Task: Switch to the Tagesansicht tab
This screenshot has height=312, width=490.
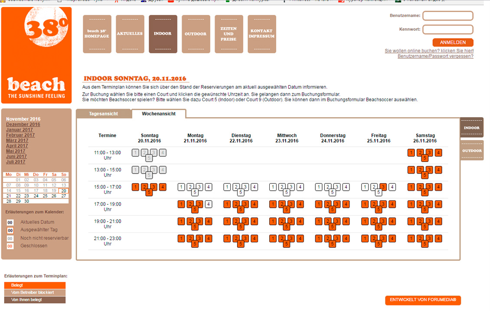Action: pos(103,113)
